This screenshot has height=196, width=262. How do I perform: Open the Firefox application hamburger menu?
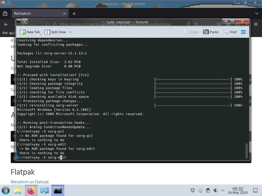coord(256,24)
